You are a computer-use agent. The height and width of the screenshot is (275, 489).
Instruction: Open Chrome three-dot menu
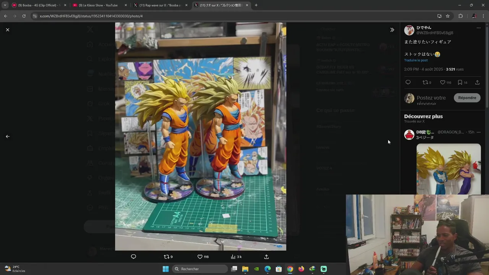point(484,16)
